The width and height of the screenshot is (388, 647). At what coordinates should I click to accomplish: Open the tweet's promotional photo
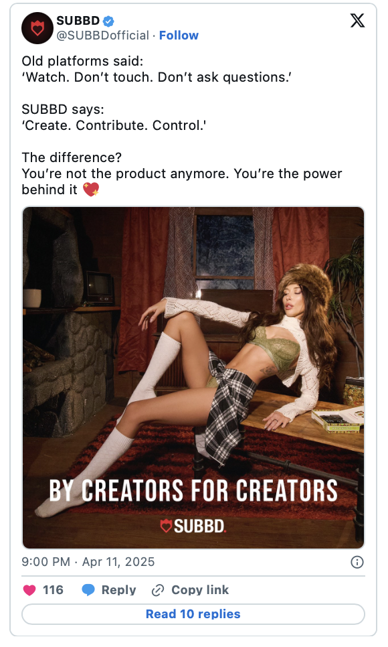coord(193,378)
